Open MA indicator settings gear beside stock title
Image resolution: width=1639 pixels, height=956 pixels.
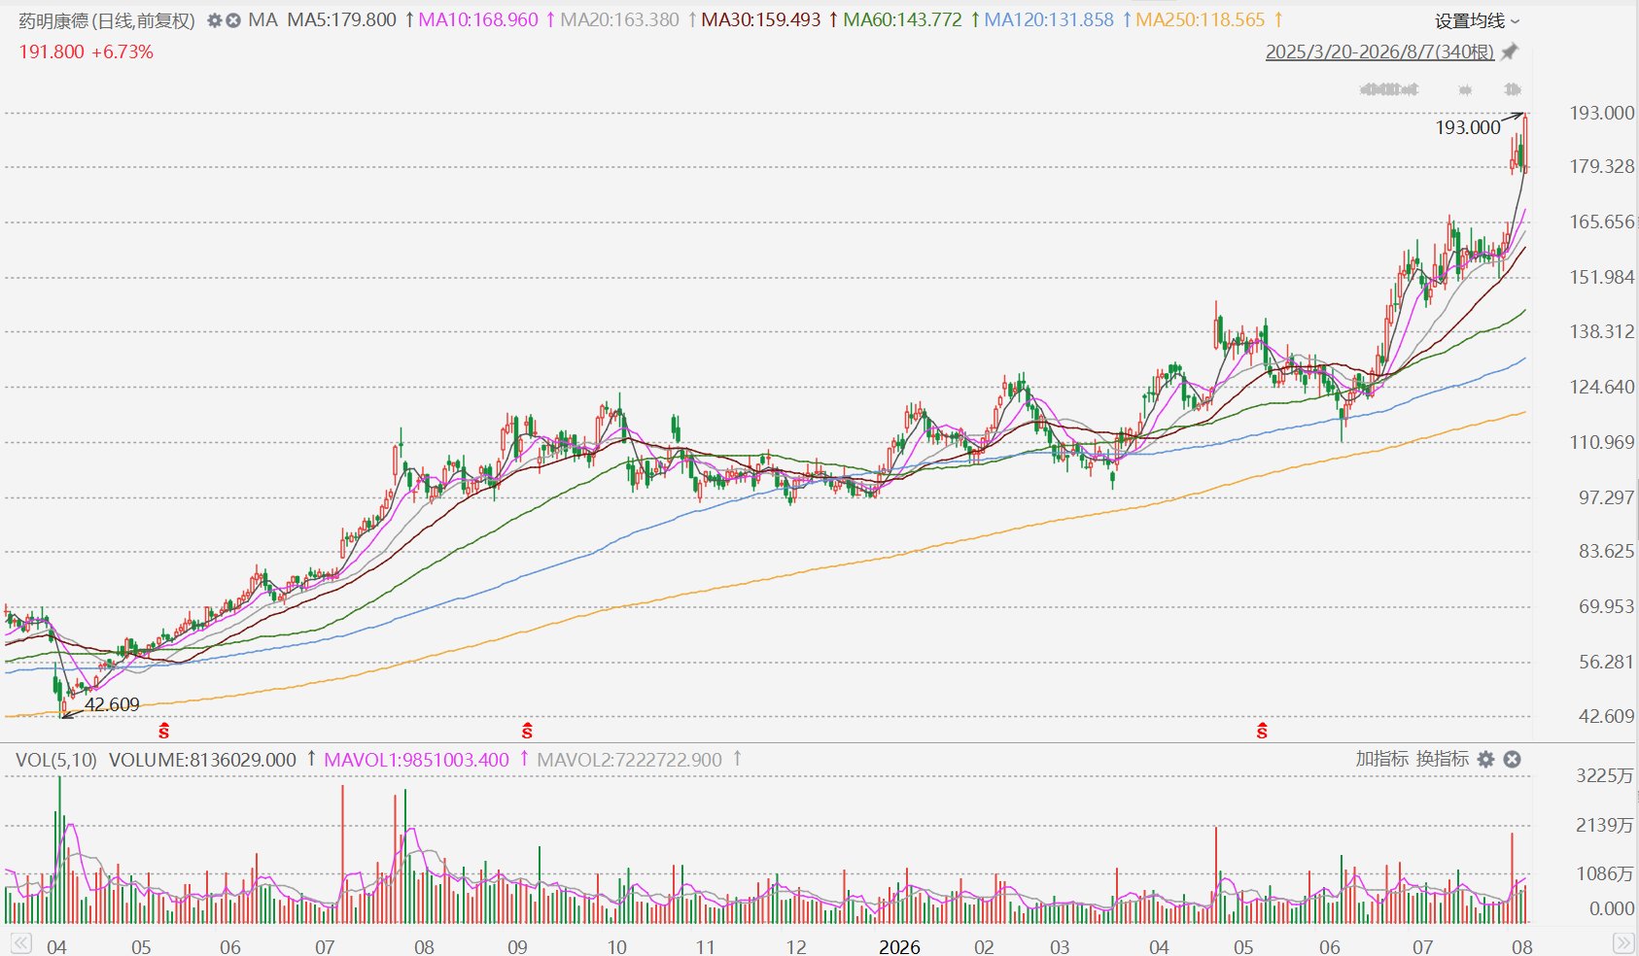[215, 19]
